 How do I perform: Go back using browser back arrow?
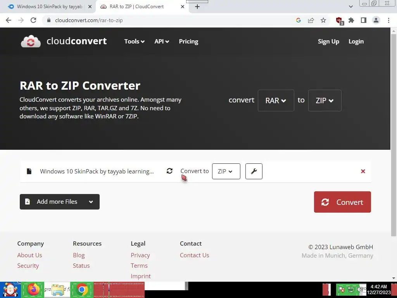(x=9, y=20)
